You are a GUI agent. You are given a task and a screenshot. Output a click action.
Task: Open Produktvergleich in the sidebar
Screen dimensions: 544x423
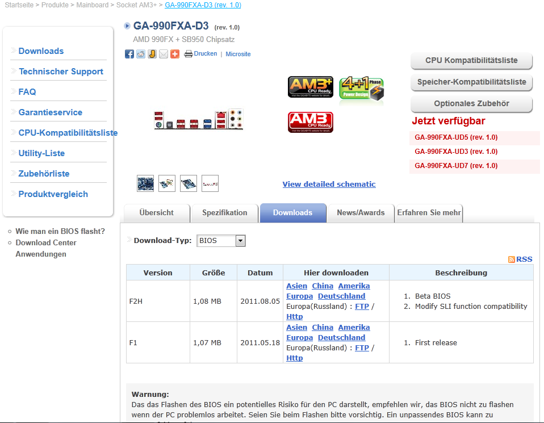tap(53, 194)
